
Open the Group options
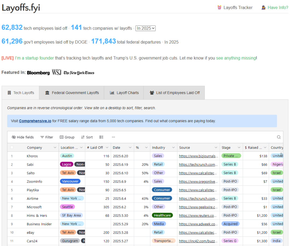(67, 137)
